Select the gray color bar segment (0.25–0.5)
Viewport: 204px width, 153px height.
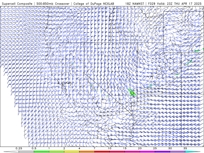click(x=26, y=152)
